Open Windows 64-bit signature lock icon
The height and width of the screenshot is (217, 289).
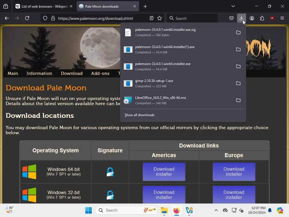click(110, 172)
